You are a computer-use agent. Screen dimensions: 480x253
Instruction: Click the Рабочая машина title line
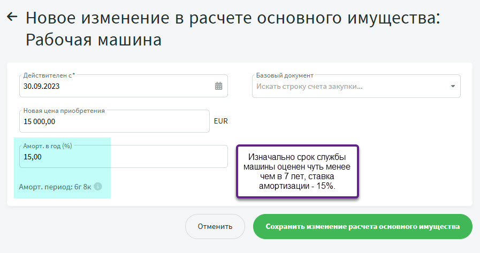[x=93, y=40]
